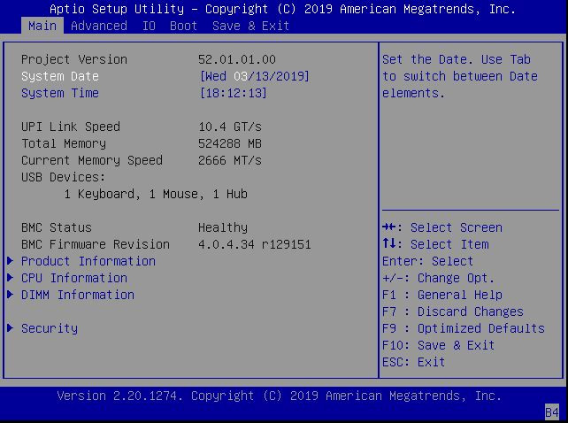
Task: Open DIMM Information submenu
Action: click(x=78, y=295)
